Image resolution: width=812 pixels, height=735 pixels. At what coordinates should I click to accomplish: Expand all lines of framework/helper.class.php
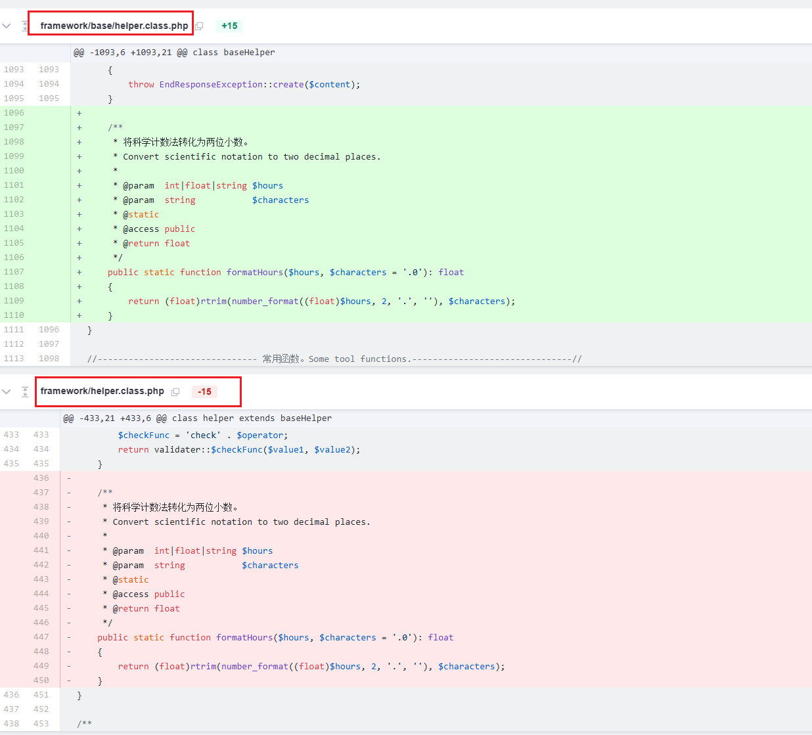click(25, 391)
